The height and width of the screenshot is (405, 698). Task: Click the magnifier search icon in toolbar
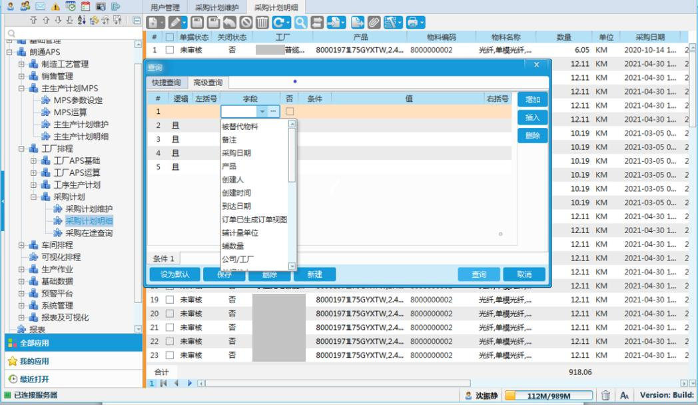tap(301, 23)
